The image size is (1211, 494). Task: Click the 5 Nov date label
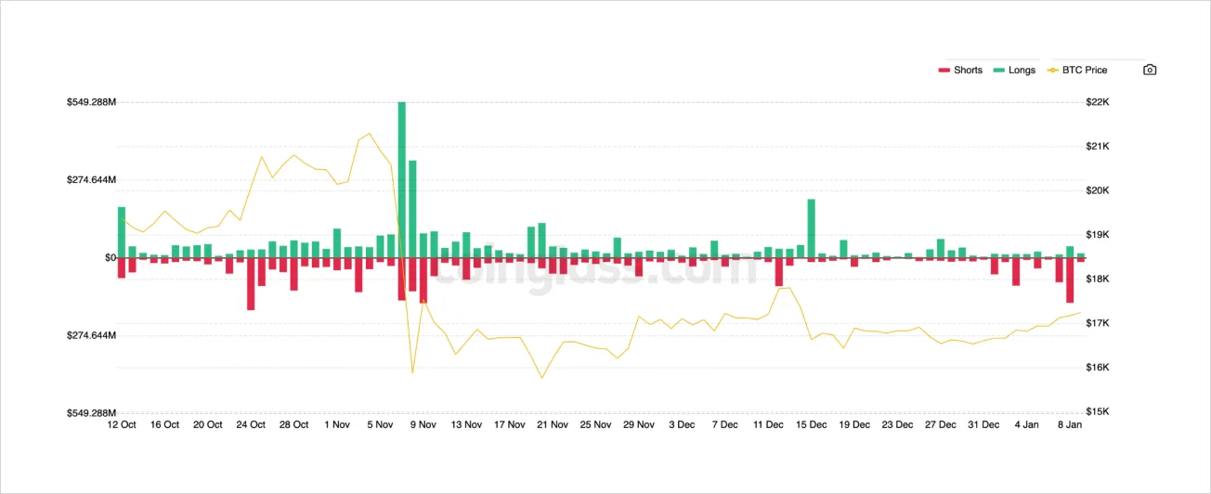point(380,425)
